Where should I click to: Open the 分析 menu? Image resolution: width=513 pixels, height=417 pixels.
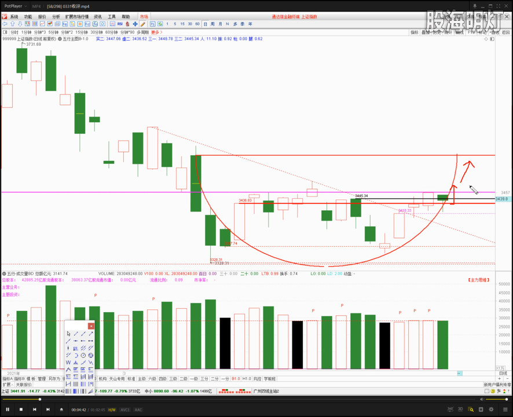(56, 17)
